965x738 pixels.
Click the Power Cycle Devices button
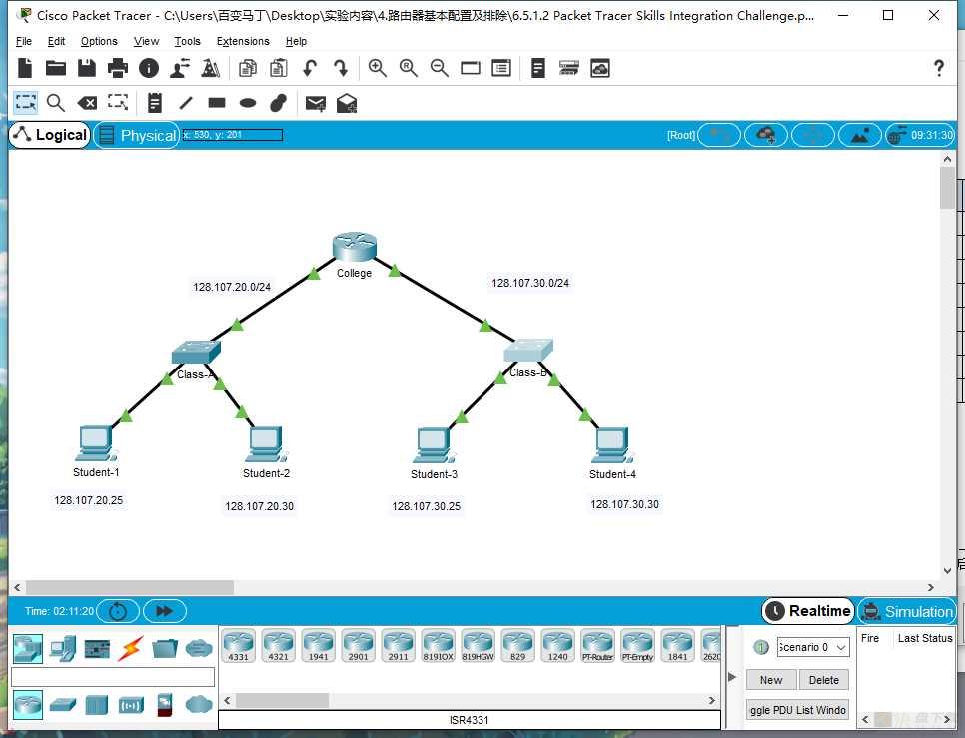118,611
